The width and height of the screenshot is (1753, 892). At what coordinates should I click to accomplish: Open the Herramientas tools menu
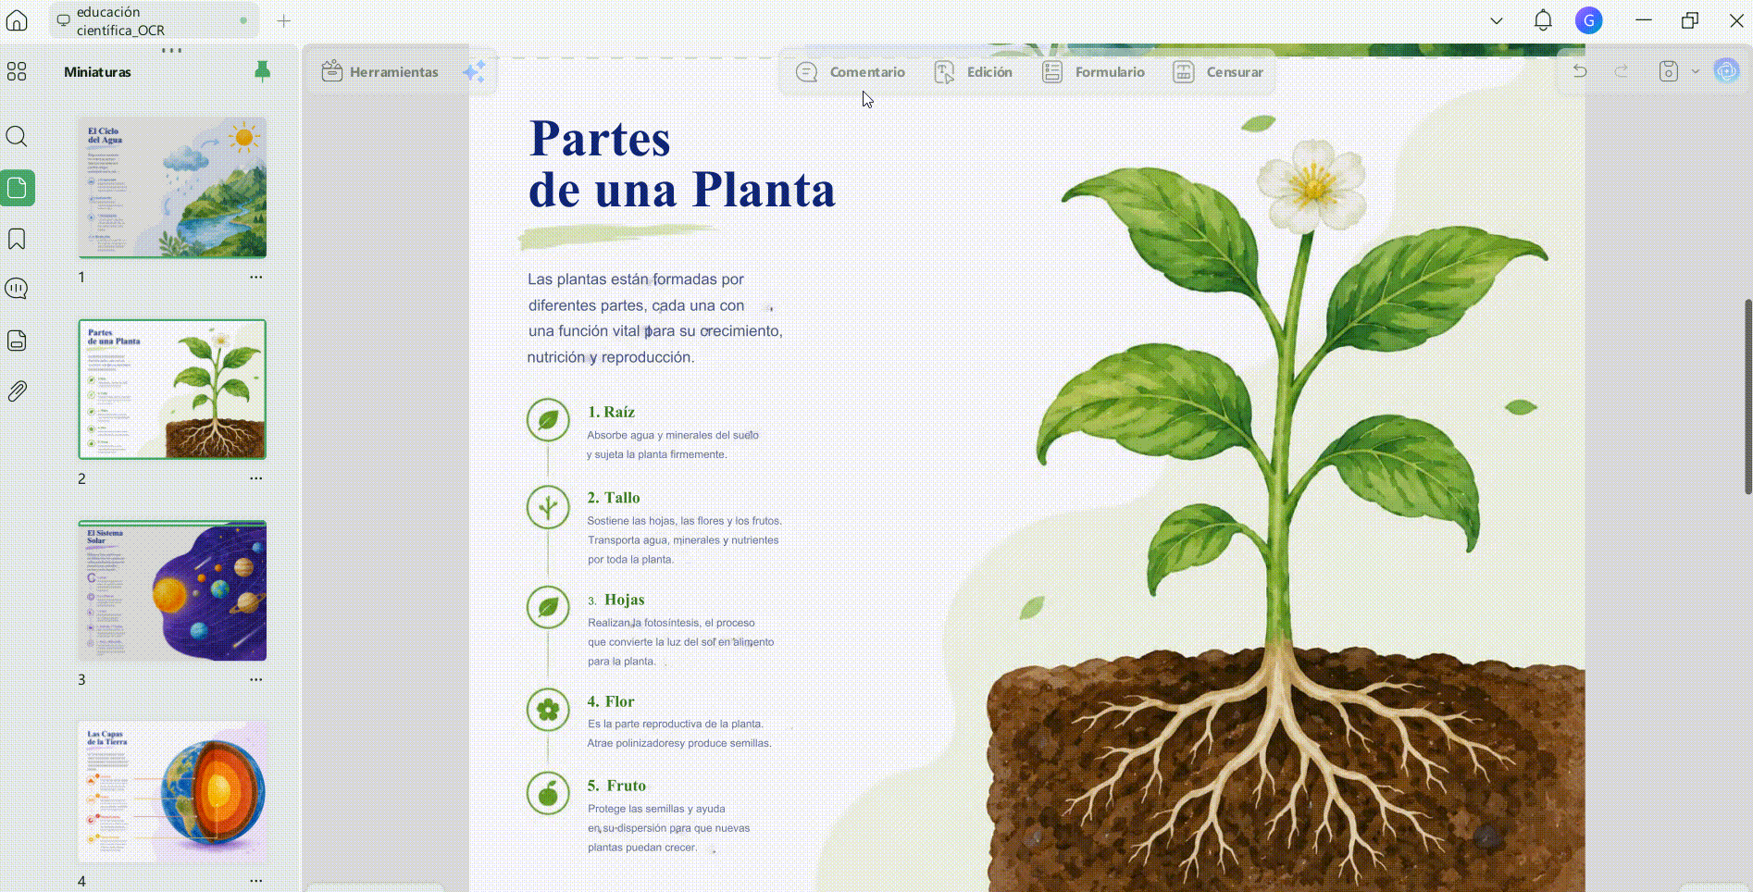click(x=380, y=71)
